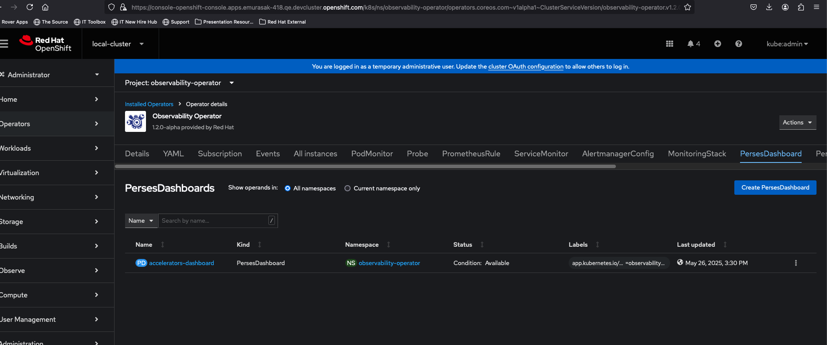Open the application launcher grid icon
This screenshot has width=827, height=345.
669,44
